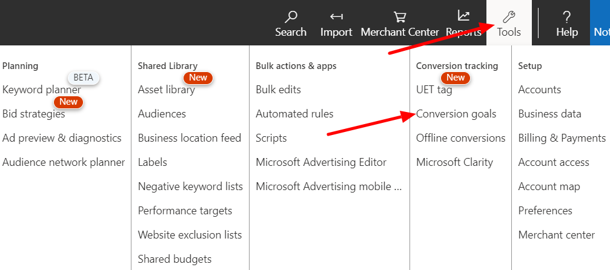Open Scripts under Bulk actions
Image resolution: width=610 pixels, height=270 pixels.
coord(271,138)
